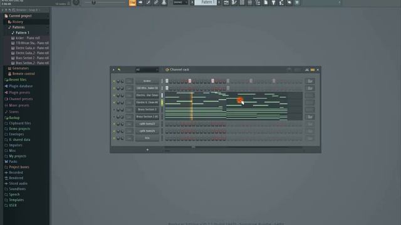Open the Templates folder in browser
This screenshot has height=225, width=401.
pyautogui.click(x=16, y=200)
